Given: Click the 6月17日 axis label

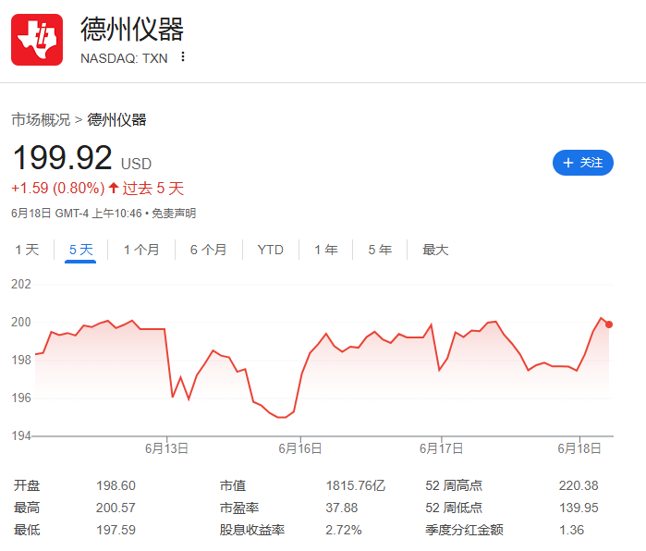Looking at the screenshot, I should pos(441,448).
